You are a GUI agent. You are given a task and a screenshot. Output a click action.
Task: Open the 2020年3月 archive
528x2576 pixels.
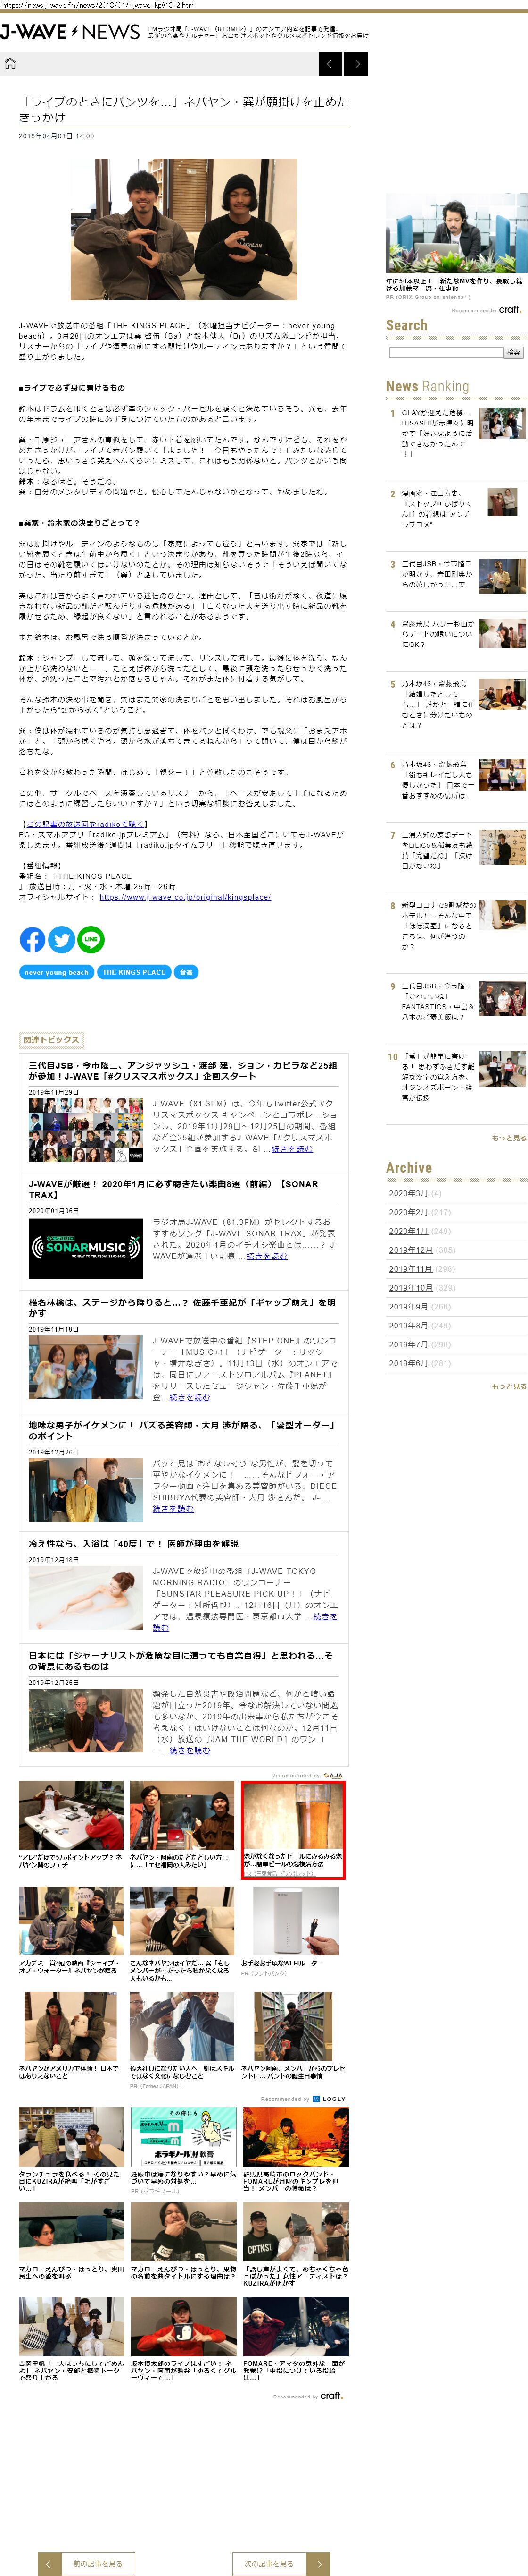coord(408,1193)
